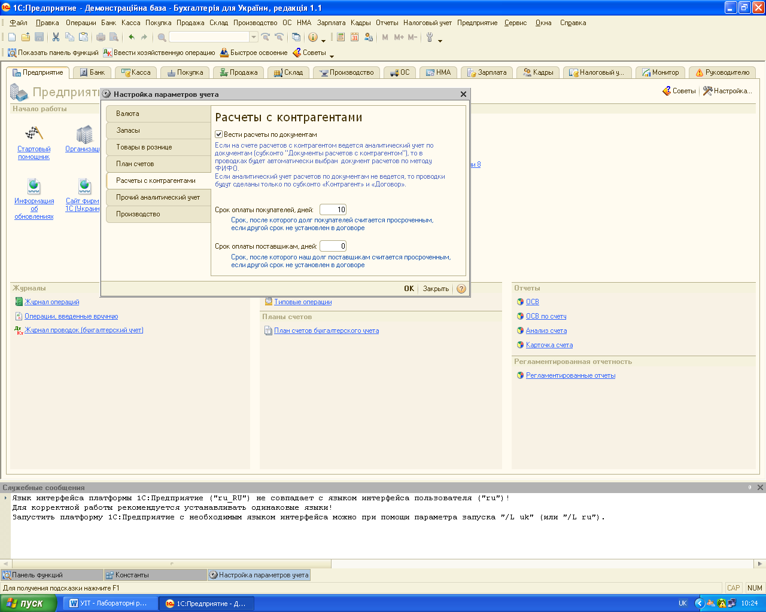Switch to the Производство tab
Image resolution: width=766 pixels, height=612 pixels.
coord(346,72)
